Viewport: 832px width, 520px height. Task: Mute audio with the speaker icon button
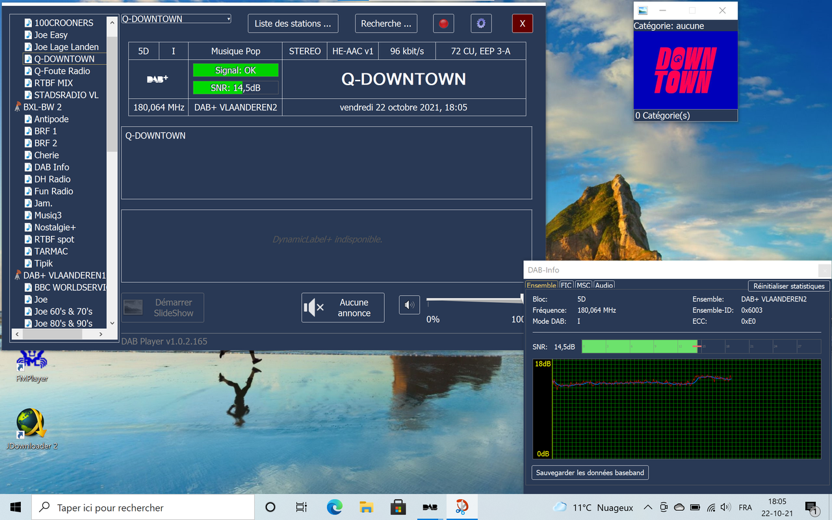click(x=409, y=304)
